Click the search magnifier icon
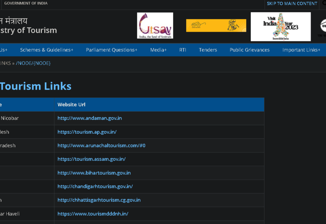The height and width of the screenshot is (224, 326). pos(324,3)
